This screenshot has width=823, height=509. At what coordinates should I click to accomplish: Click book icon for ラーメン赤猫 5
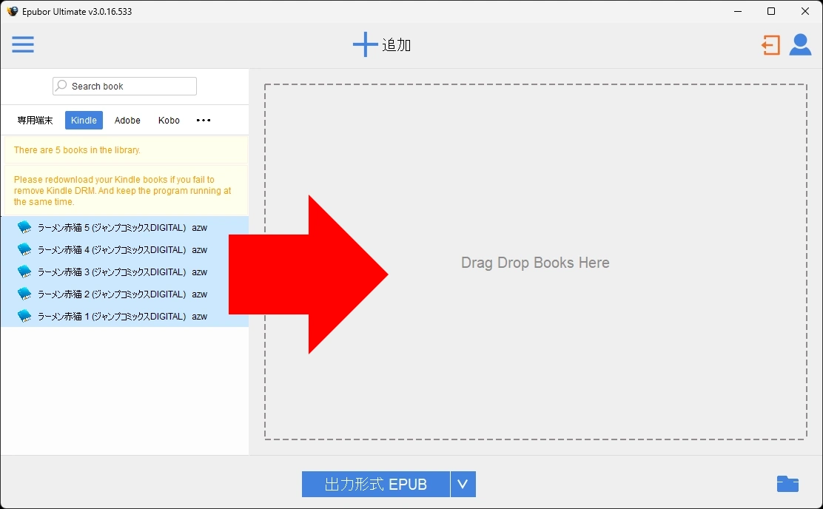coord(24,228)
